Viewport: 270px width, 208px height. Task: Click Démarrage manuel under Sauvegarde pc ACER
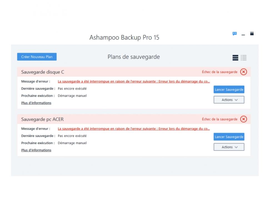coord(72,143)
